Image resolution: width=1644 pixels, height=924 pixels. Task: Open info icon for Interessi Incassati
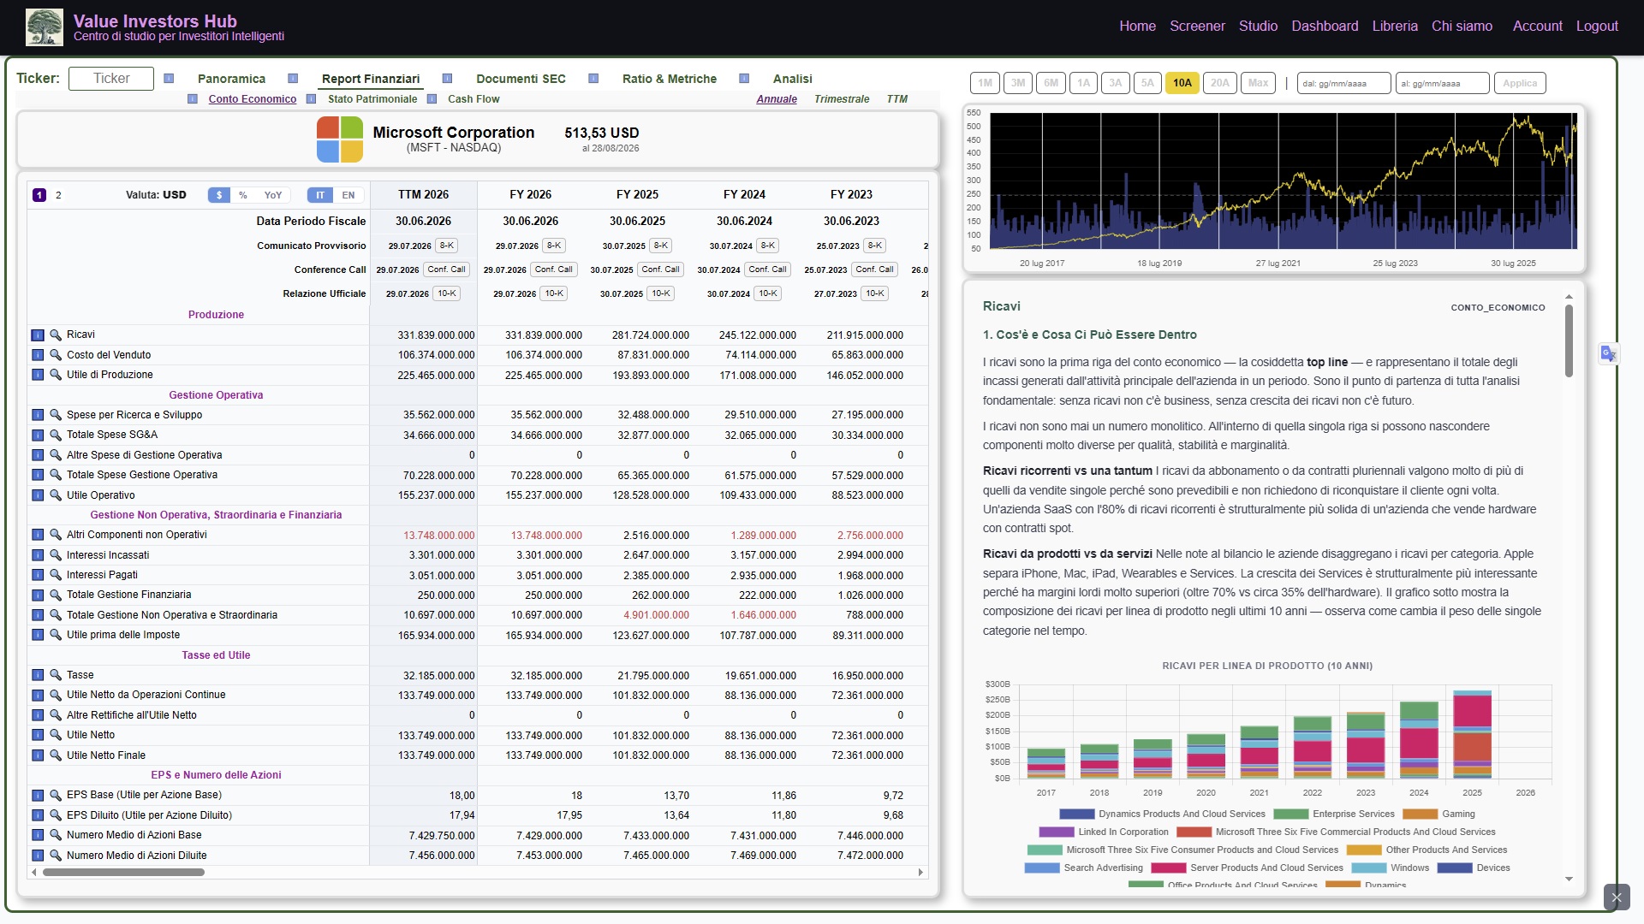coord(38,555)
